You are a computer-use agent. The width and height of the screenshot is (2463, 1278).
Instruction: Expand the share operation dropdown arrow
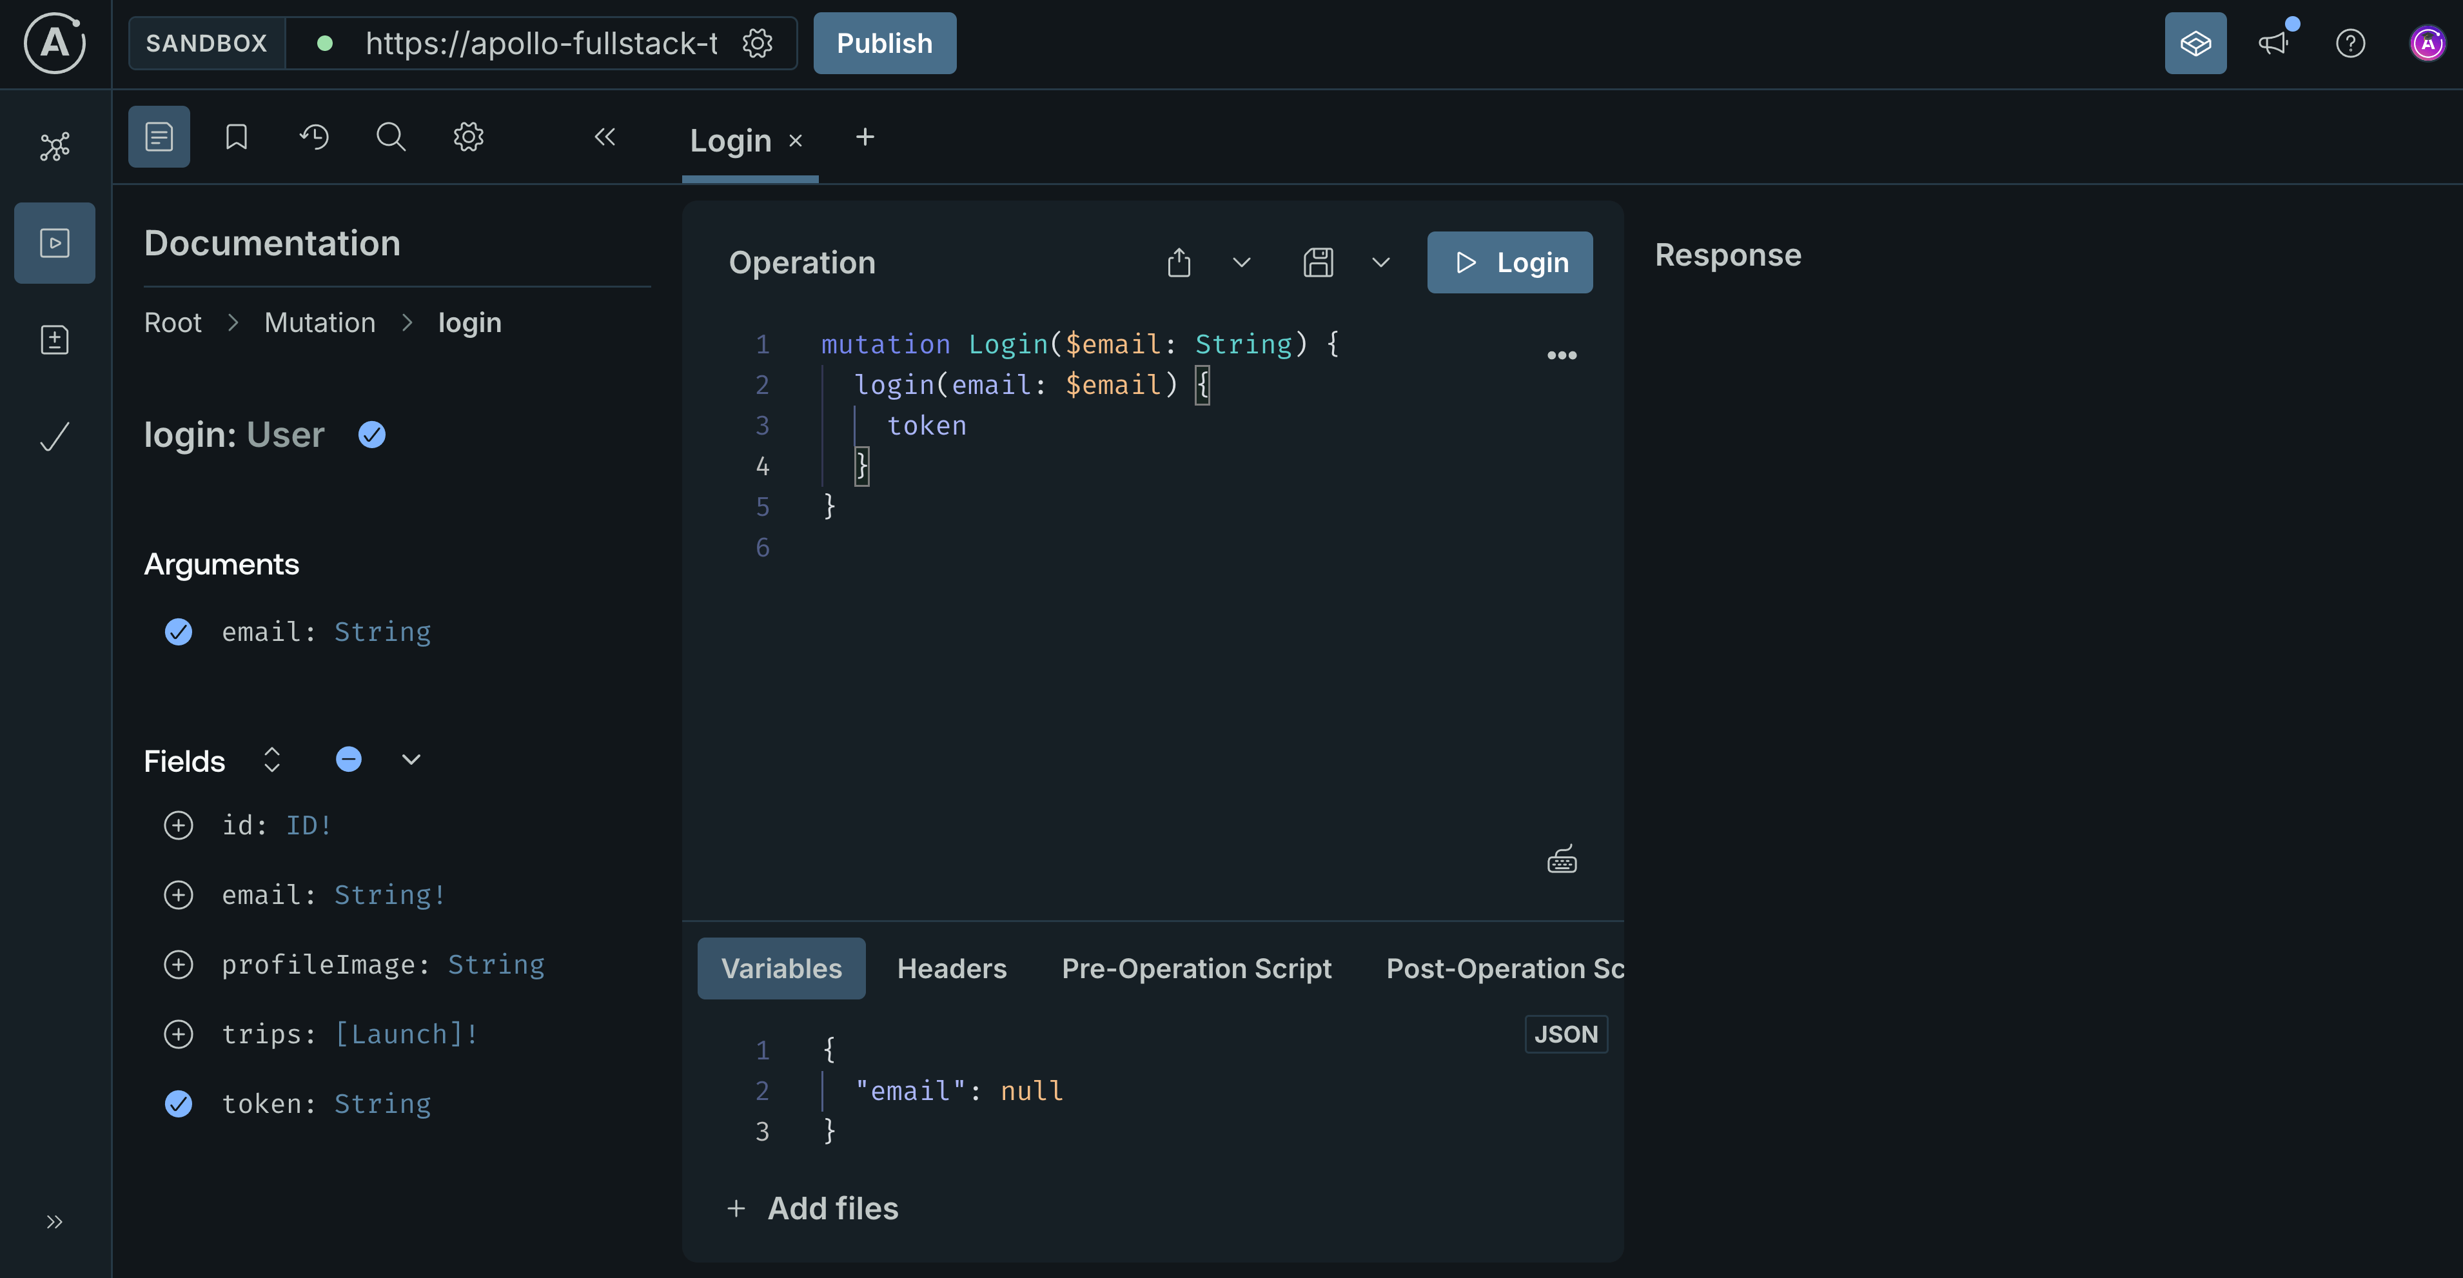(x=1241, y=262)
